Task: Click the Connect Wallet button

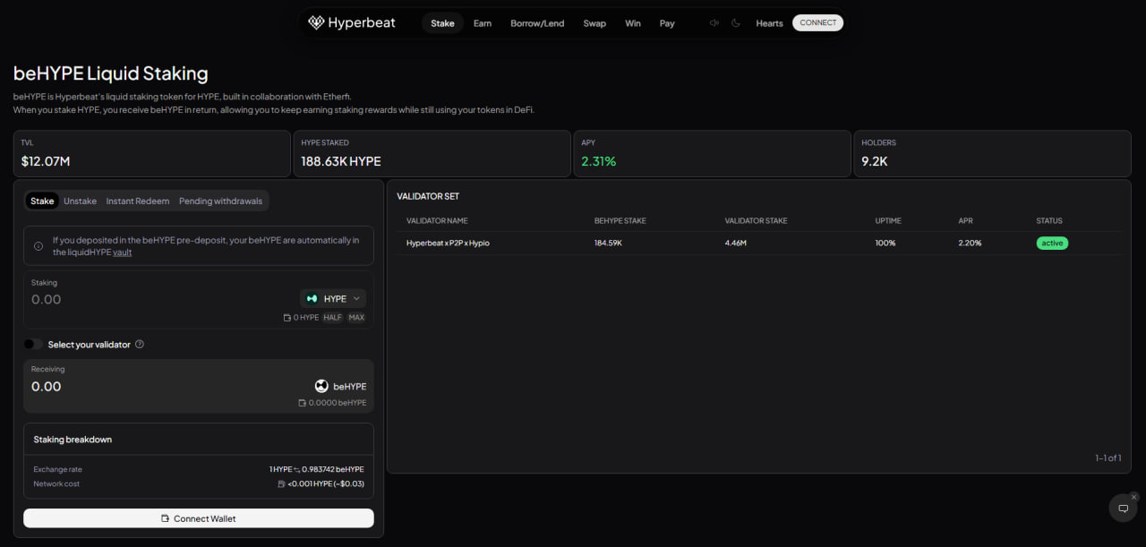Action: click(x=199, y=518)
